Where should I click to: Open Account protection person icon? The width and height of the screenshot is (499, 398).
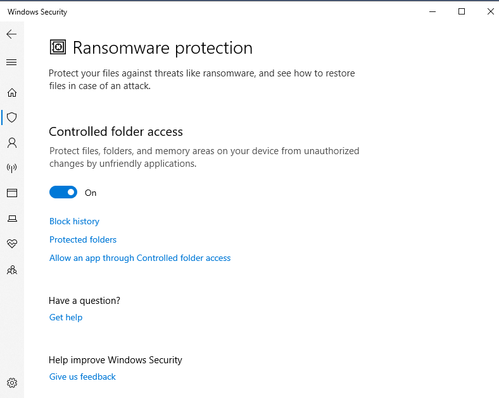tap(12, 143)
